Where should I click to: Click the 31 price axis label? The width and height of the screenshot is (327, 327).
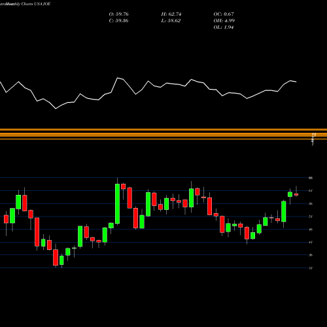[x=311, y=268]
